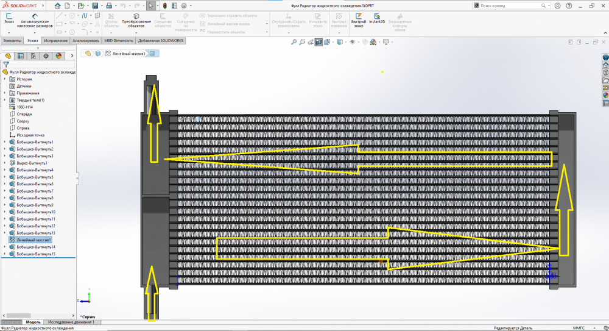The height and width of the screenshot is (331, 609).
Task: Click Zoom to Fit magnifier icon
Action: coord(294,42)
